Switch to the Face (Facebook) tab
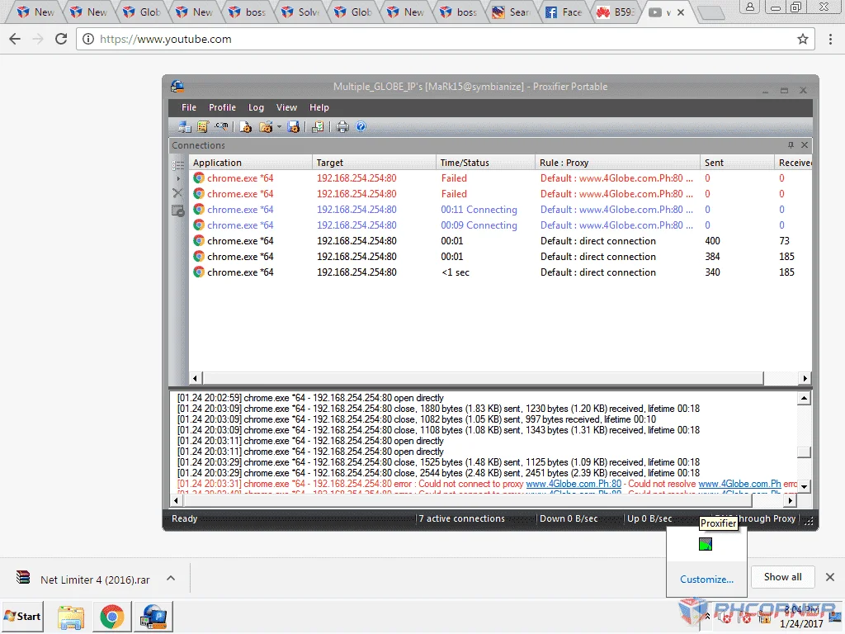The width and height of the screenshot is (845, 634). [x=564, y=12]
